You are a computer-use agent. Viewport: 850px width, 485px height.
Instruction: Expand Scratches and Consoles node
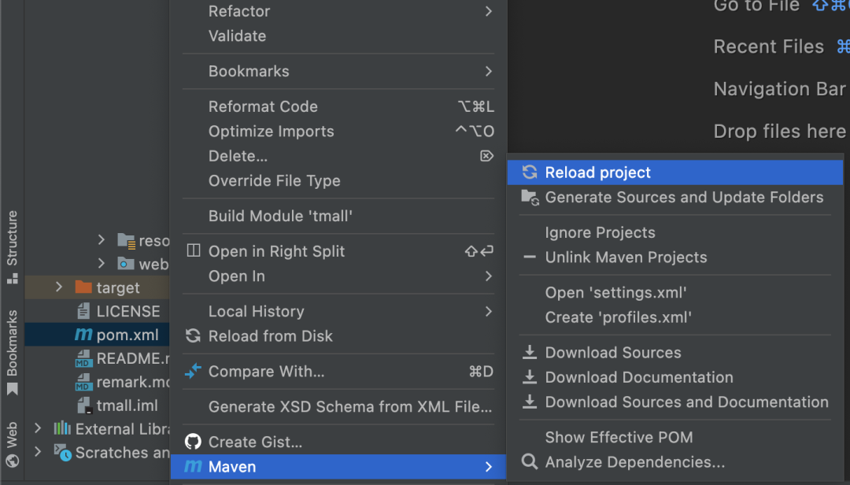coord(38,452)
